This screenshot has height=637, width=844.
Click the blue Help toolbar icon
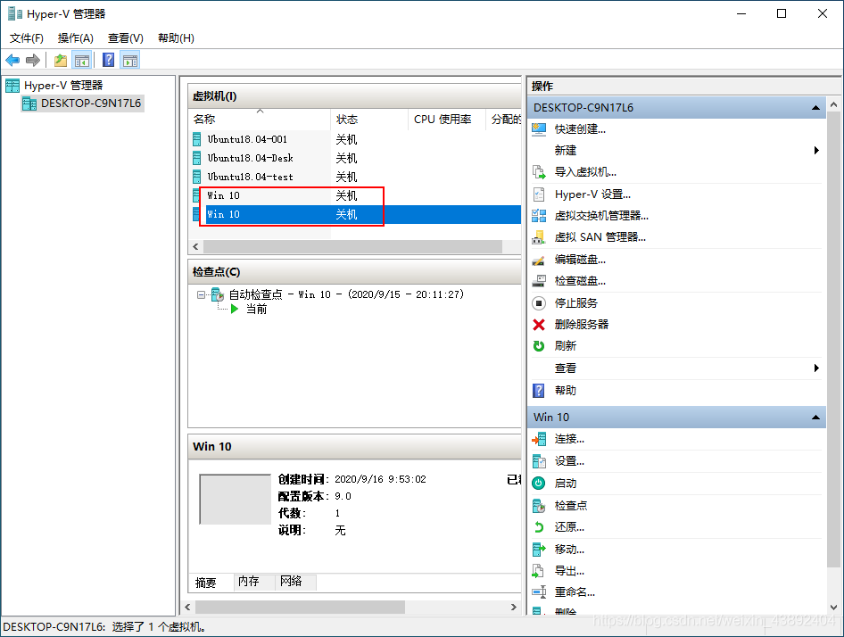(108, 61)
